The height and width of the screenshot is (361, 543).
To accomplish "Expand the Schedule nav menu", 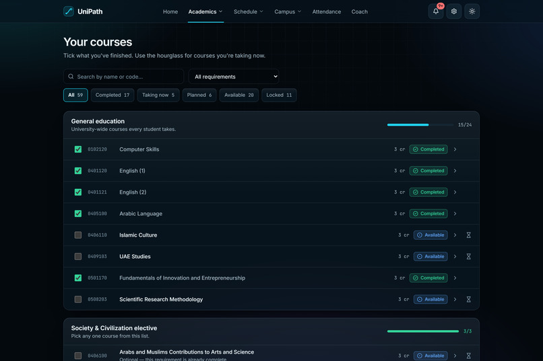I will pyautogui.click(x=249, y=11).
